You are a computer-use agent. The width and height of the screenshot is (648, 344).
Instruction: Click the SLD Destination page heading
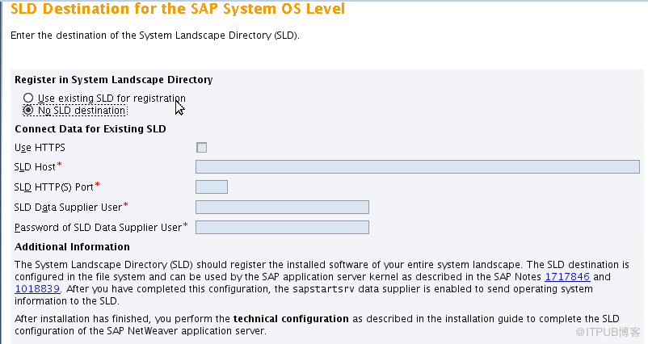(178, 9)
